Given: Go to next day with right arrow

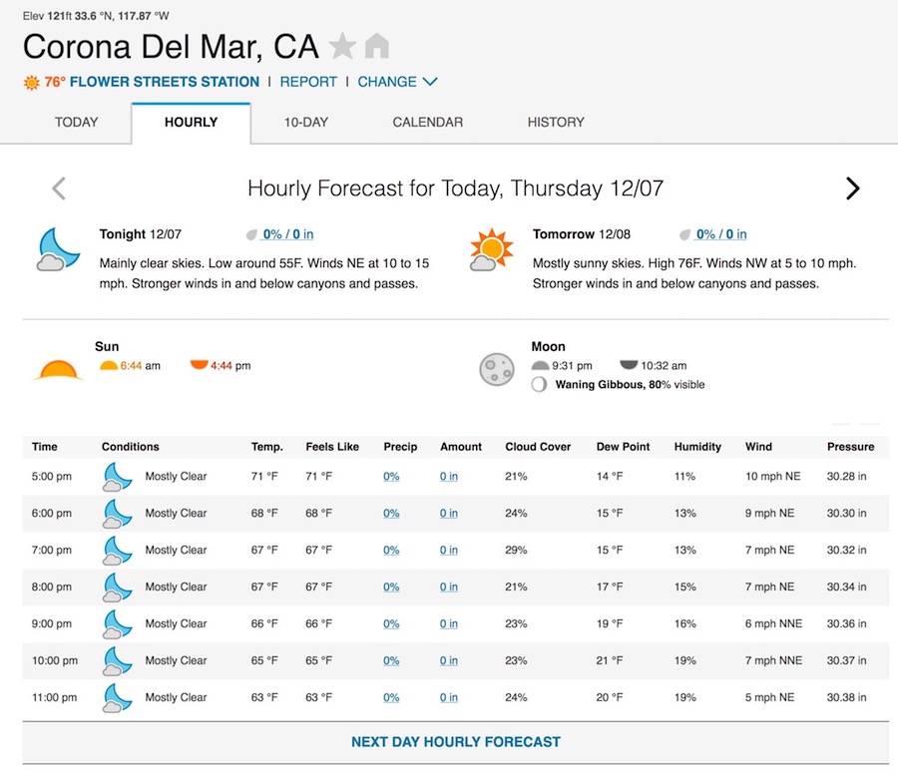Looking at the screenshot, I should point(852,189).
